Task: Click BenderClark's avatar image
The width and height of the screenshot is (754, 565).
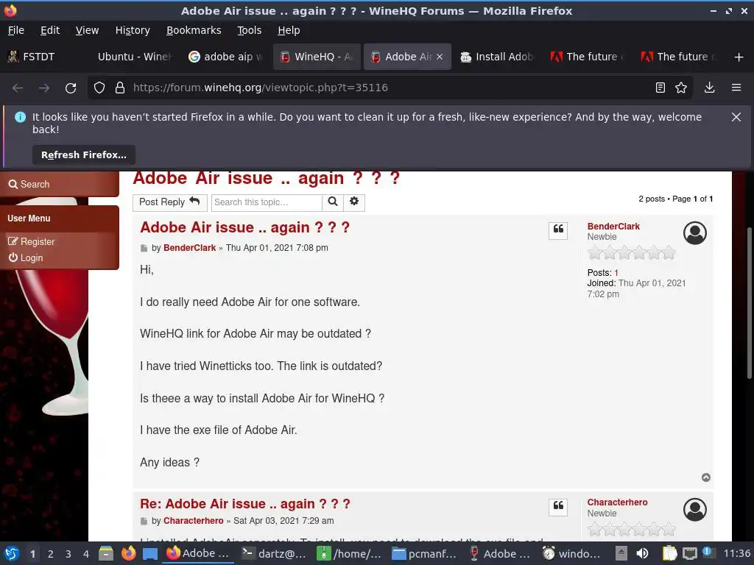Action: pos(695,233)
